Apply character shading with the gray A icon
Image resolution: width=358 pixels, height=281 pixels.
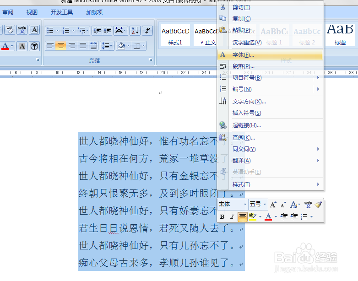pyautogui.click(x=22, y=46)
